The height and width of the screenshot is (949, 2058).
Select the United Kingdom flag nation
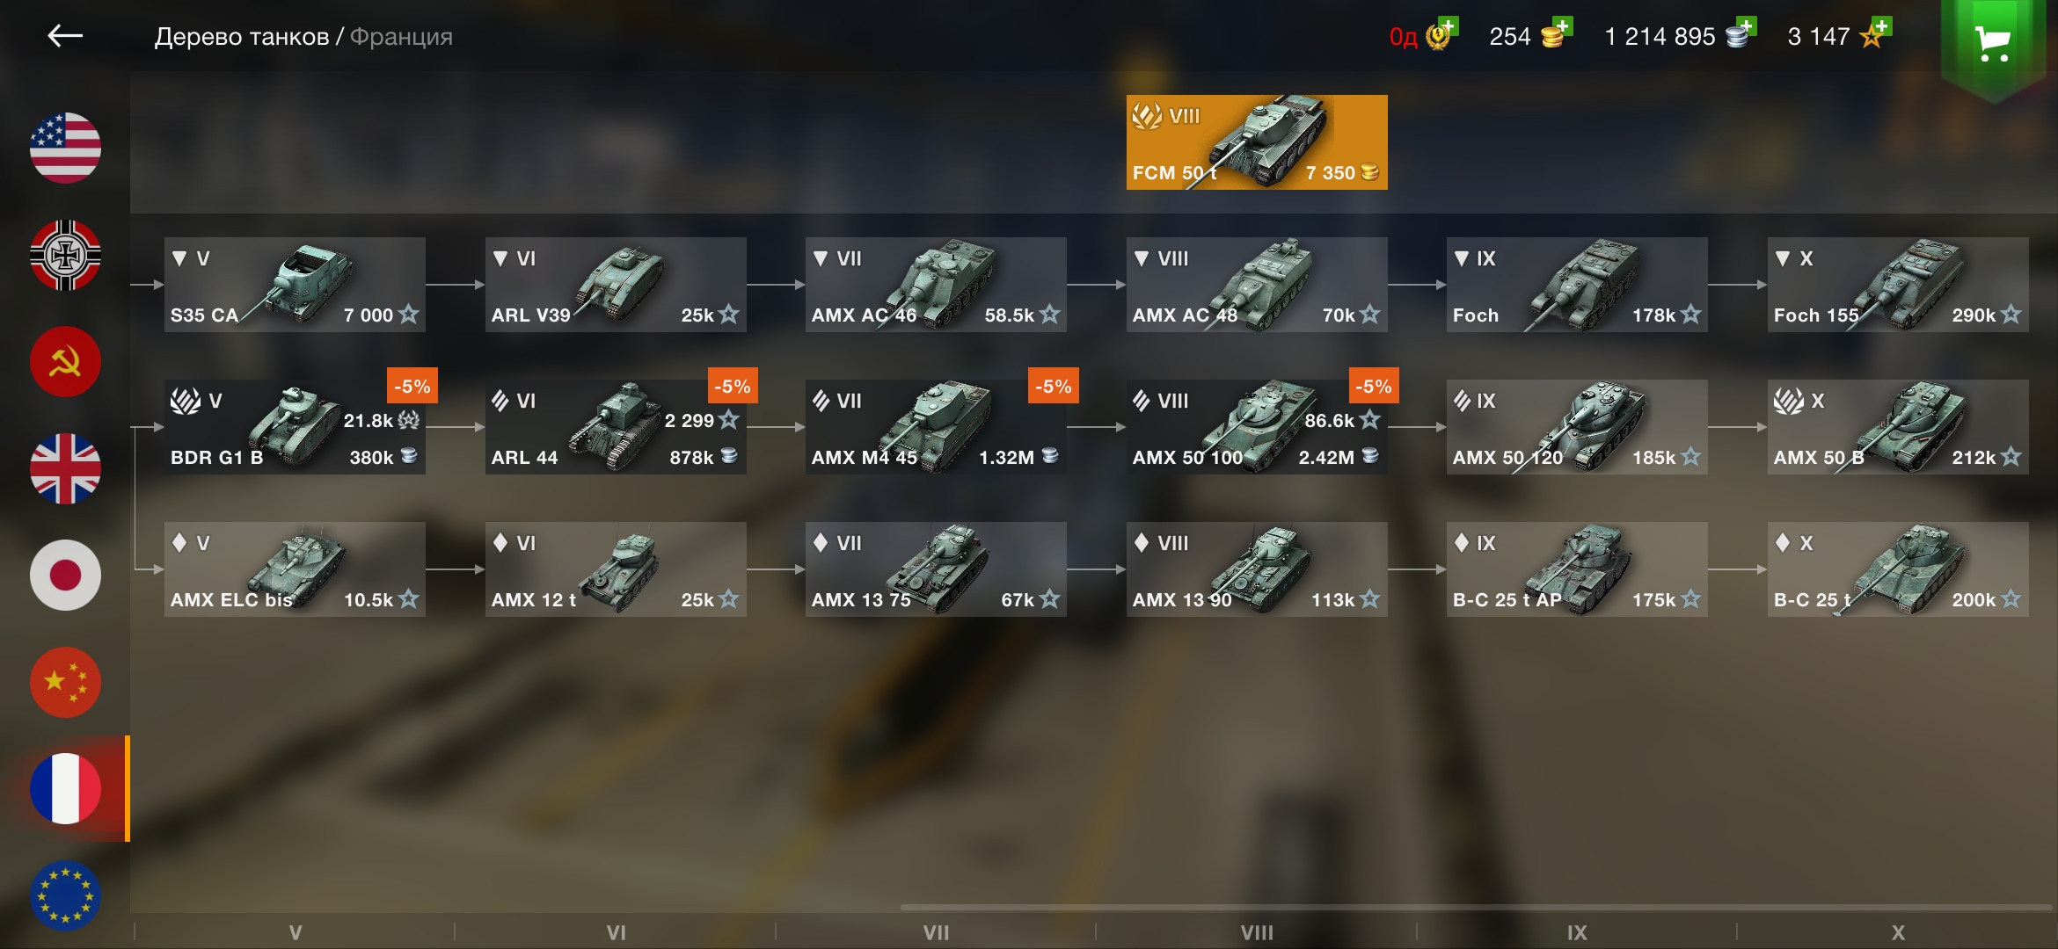[65, 469]
